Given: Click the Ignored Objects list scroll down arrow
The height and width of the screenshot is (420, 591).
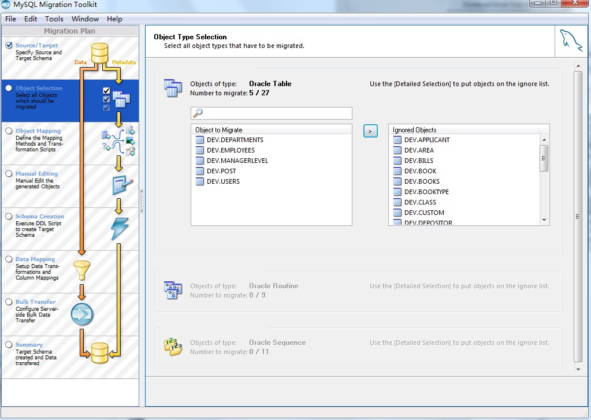Looking at the screenshot, I should 544,220.
